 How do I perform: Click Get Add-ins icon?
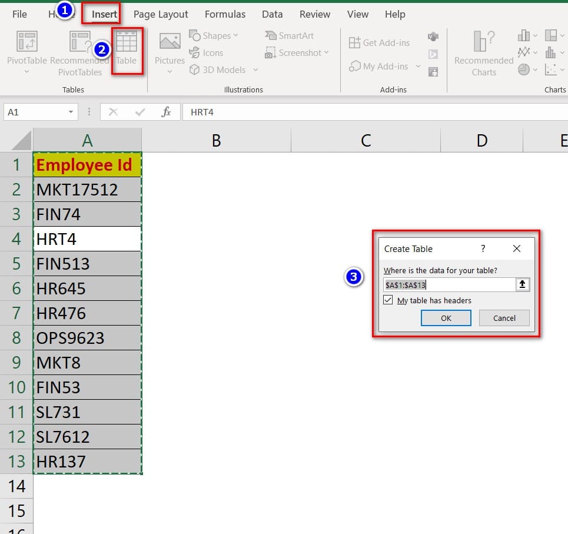tap(378, 42)
